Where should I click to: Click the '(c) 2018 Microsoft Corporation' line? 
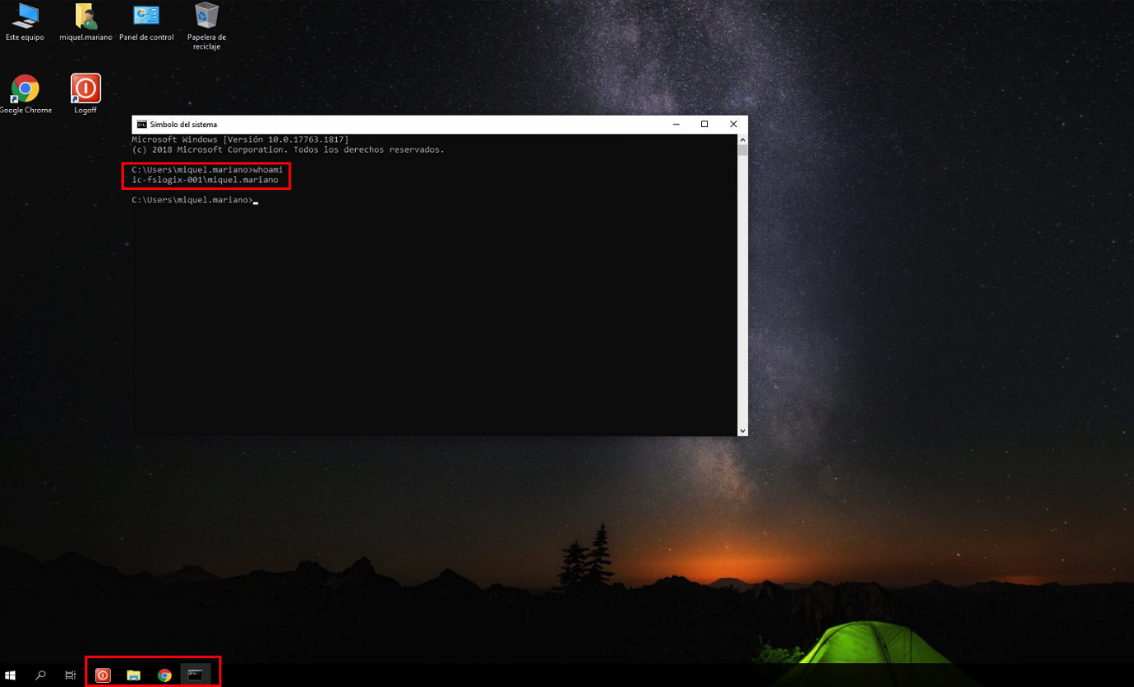tap(288, 149)
